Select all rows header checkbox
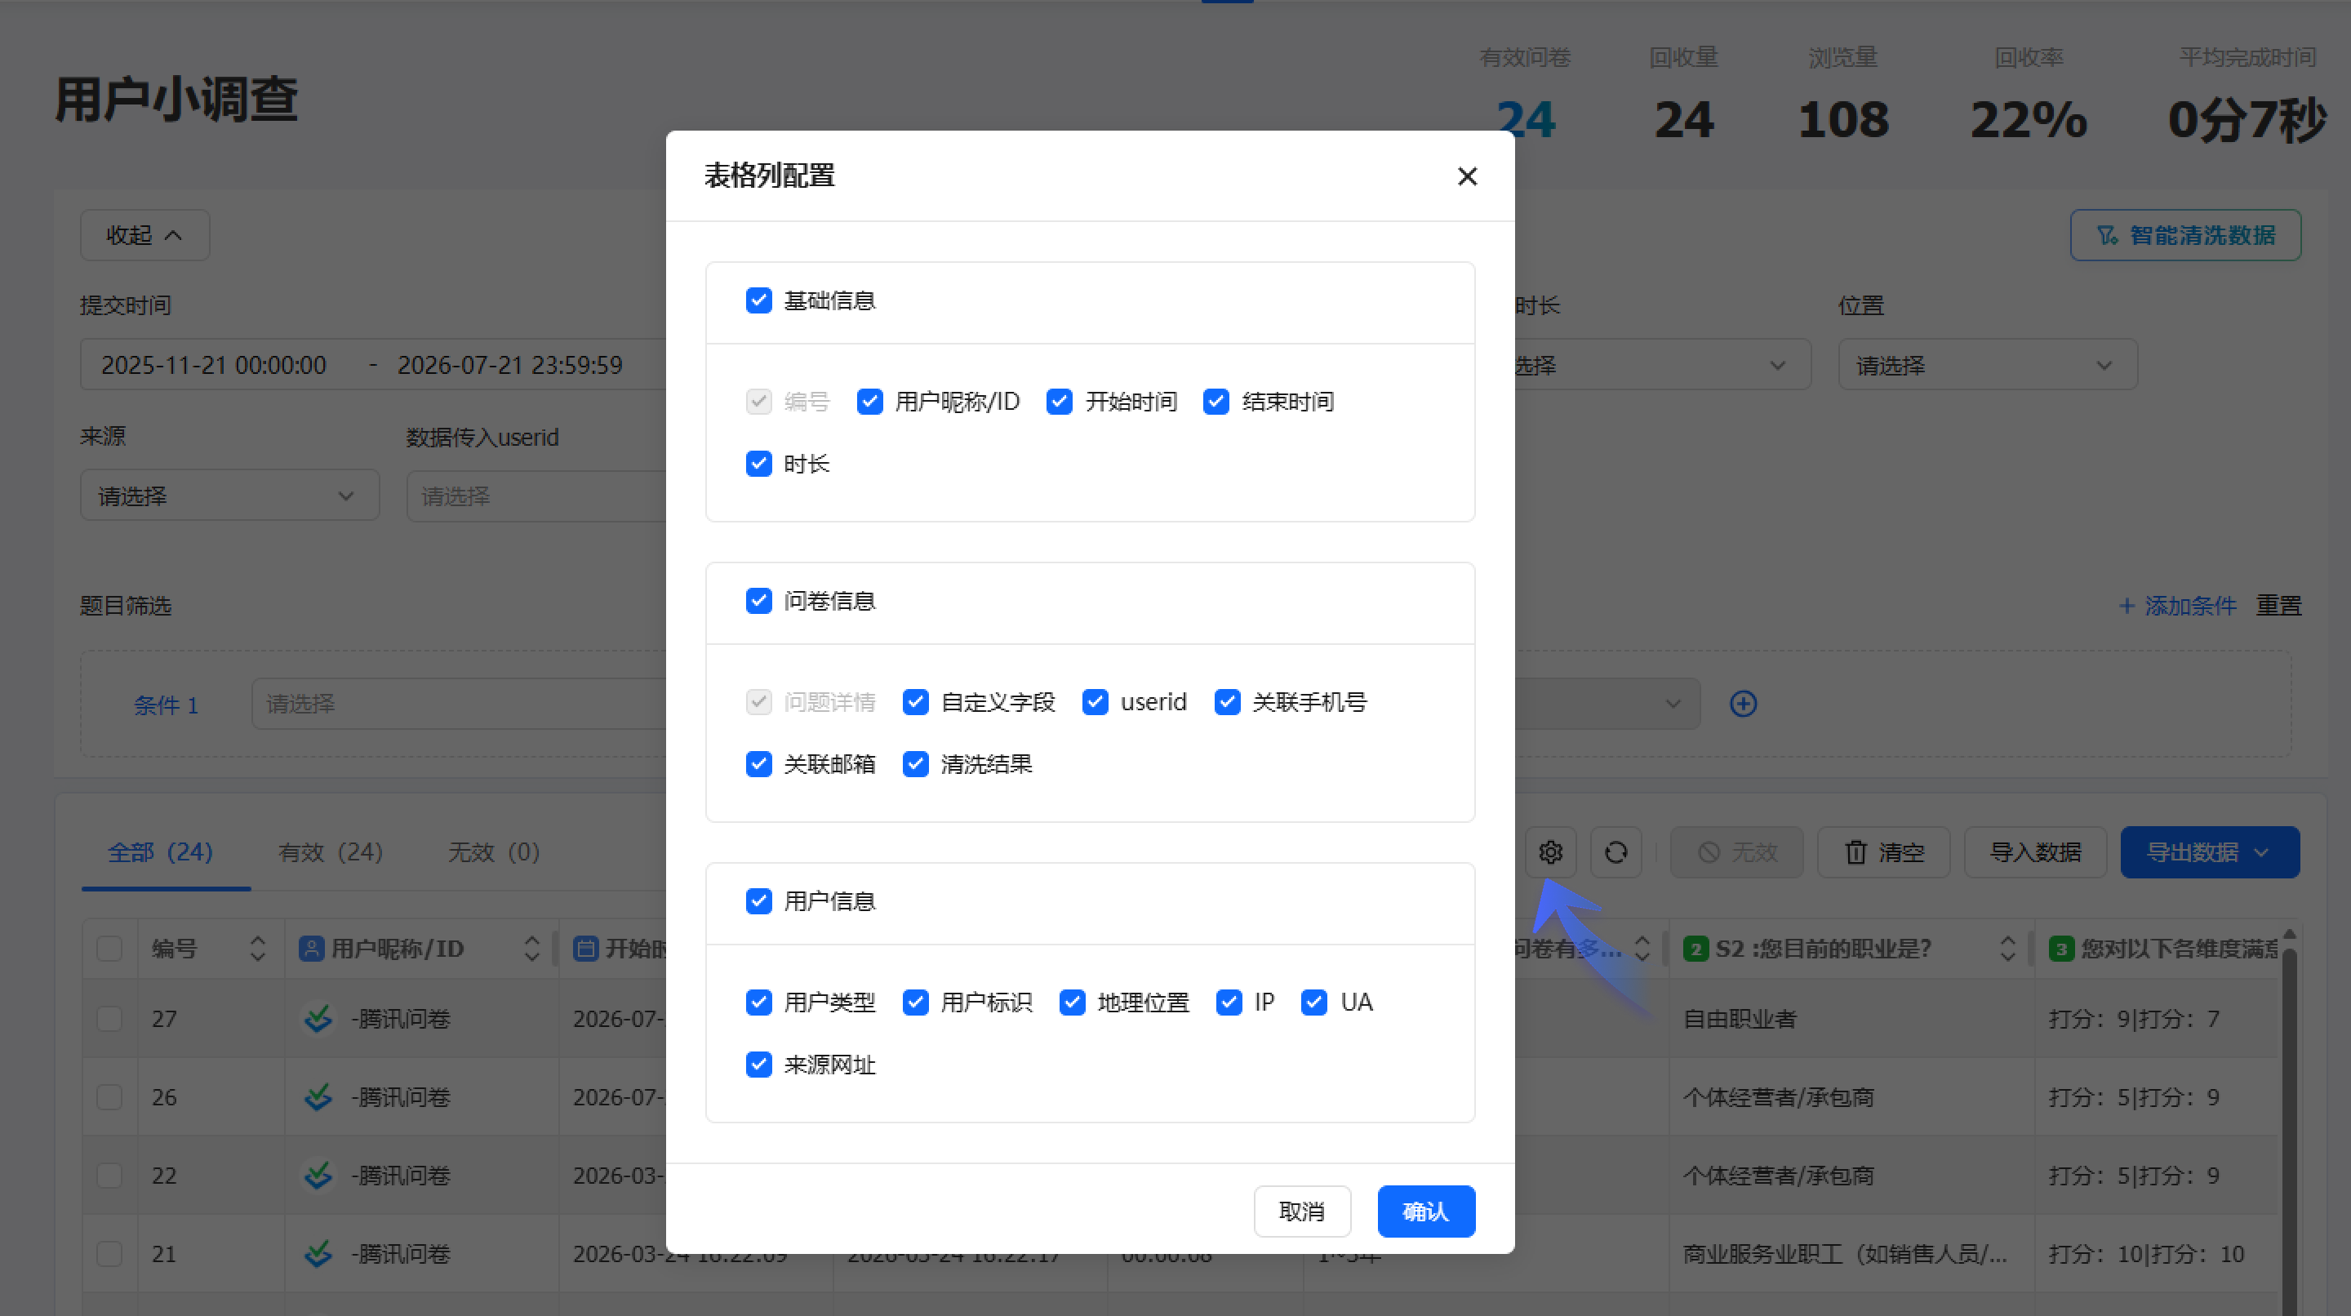Viewport: 2351px width, 1316px height. click(109, 948)
